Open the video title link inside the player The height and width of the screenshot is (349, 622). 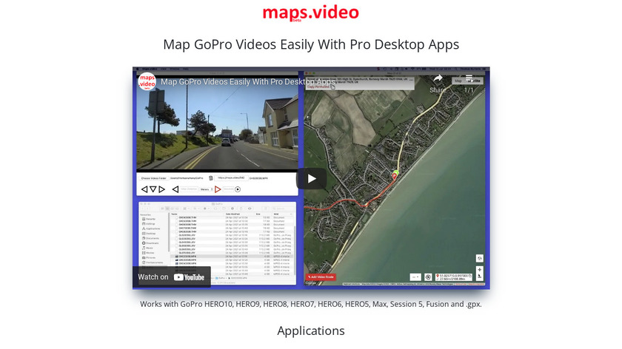point(248,82)
